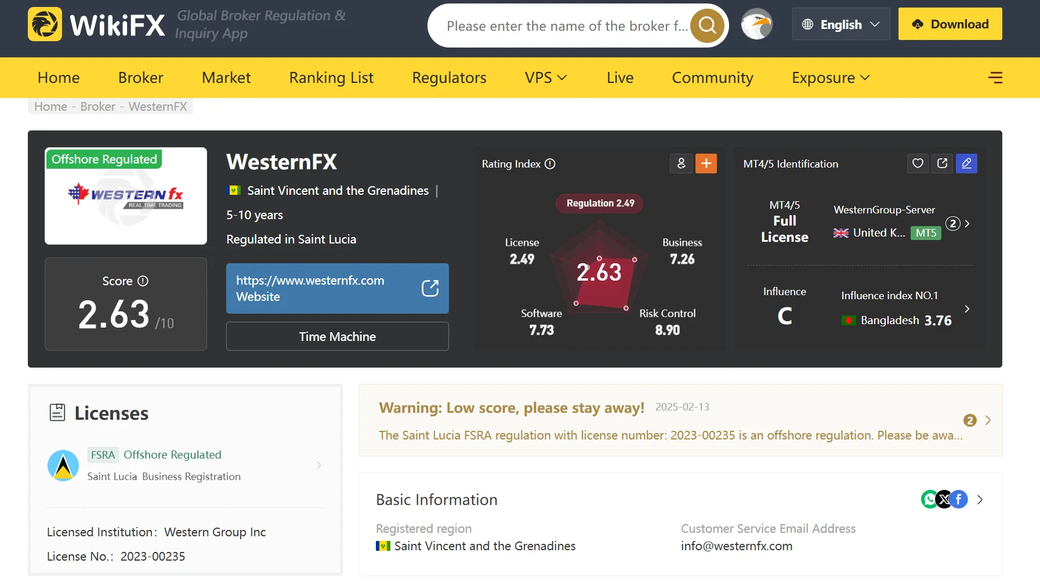Open the Market menu item

pos(226,78)
